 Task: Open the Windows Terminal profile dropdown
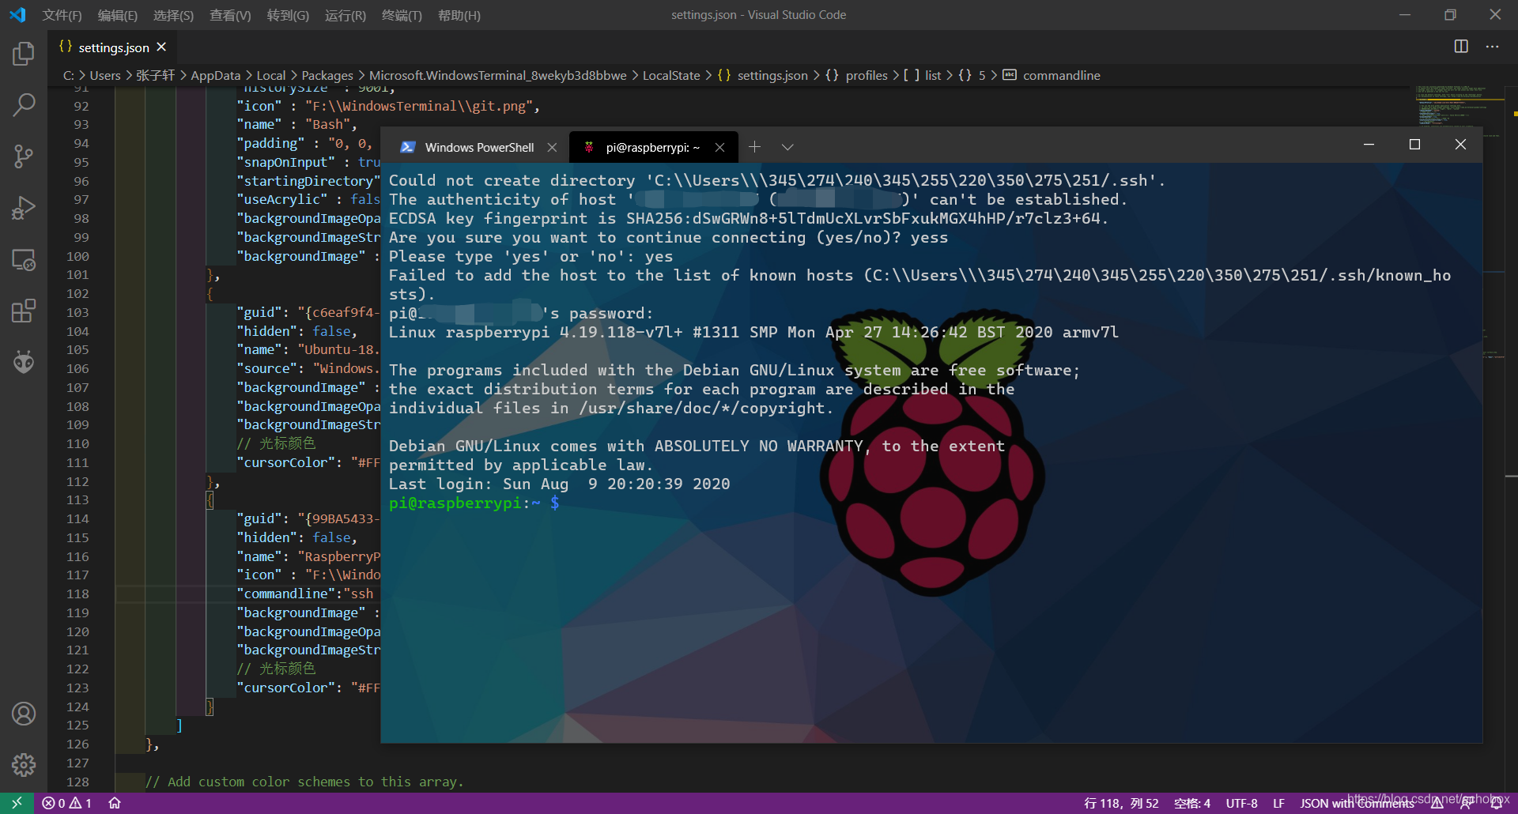pyautogui.click(x=787, y=147)
